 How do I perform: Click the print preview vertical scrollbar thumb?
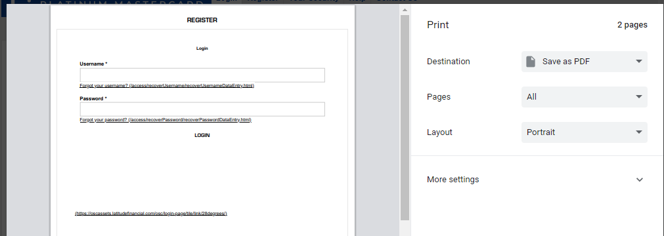tap(405, 117)
